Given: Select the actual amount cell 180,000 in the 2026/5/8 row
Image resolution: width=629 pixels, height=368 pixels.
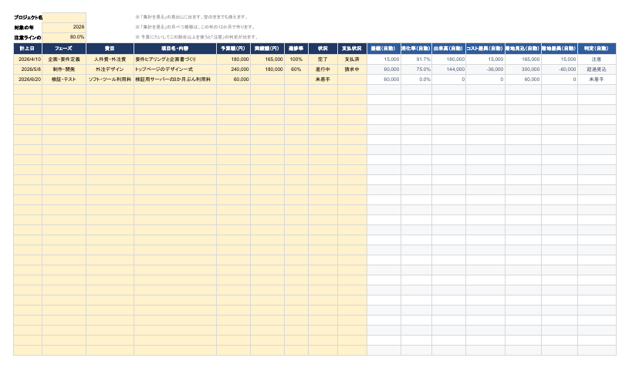Looking at the screenshot, I should click(267, 69).
